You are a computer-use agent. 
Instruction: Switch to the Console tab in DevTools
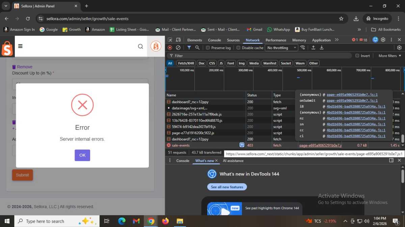214,40
